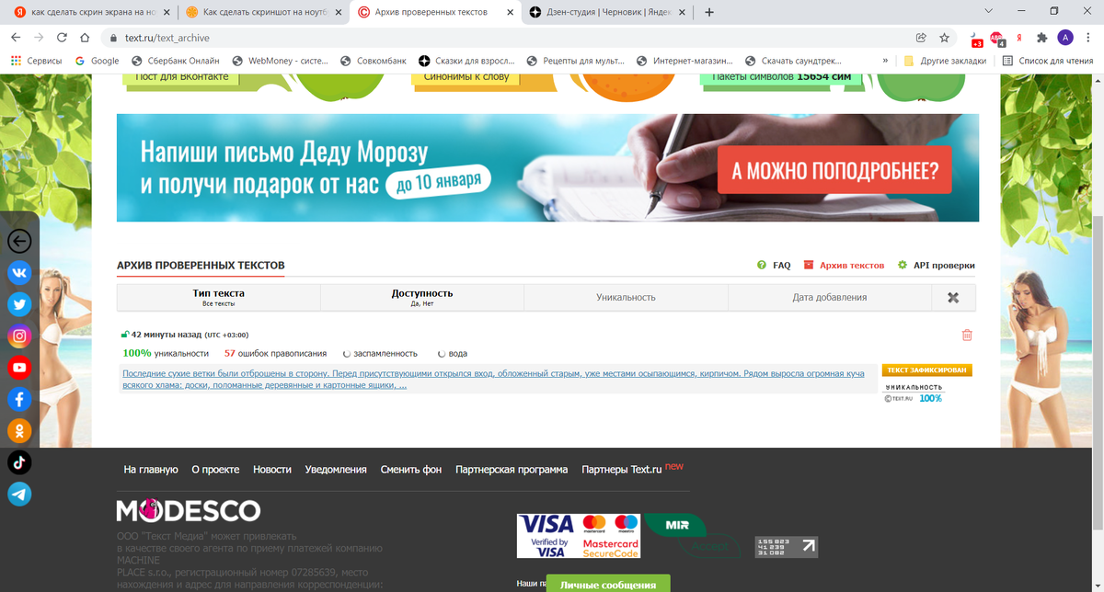Open the Yandex extension icon
The height and width of the screenshot is (592, 1104).
1019,38
